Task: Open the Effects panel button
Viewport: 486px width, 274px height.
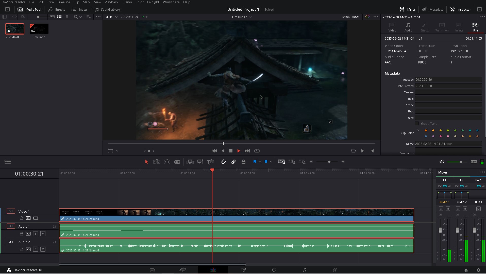Action: [56, 9]
